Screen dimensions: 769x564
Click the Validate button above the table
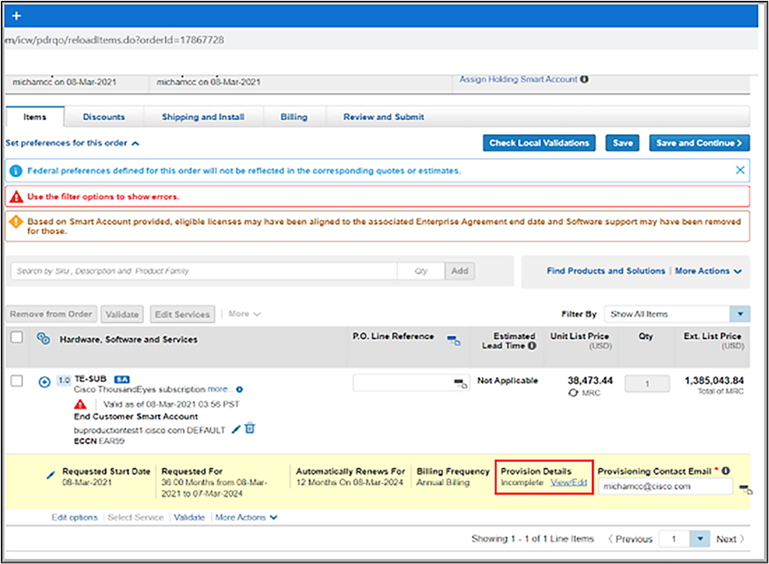tap(122, 314)
